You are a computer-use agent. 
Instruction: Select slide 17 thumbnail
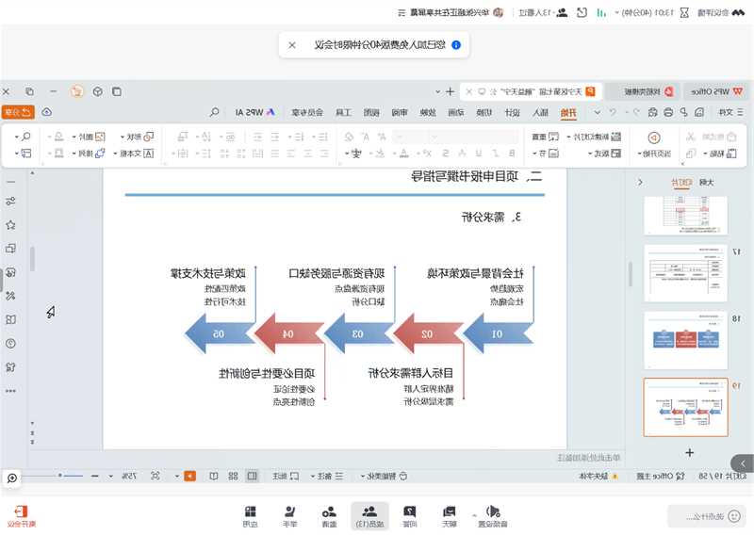coord(686,272)
